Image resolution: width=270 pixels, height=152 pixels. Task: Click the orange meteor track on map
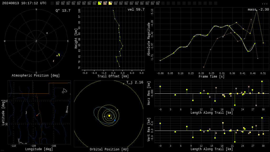coord(38,115)
